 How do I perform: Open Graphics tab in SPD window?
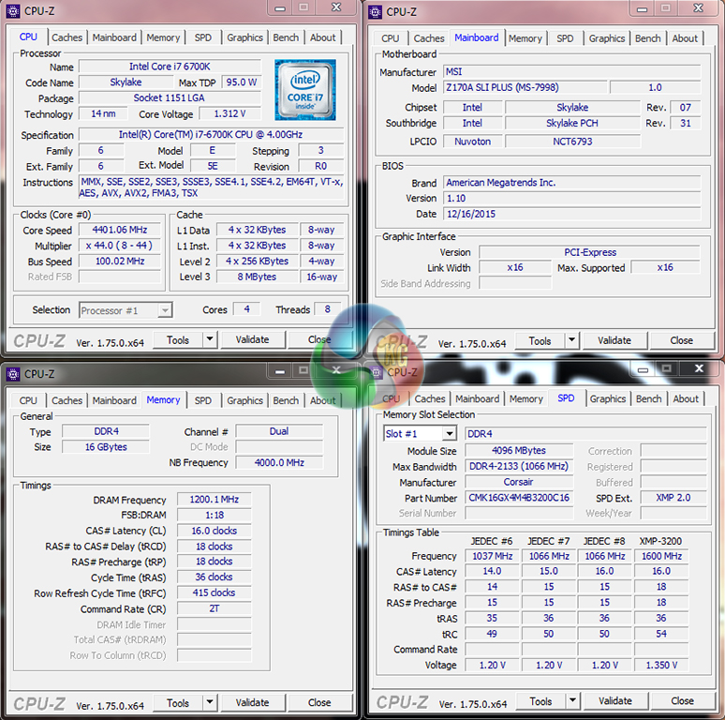coord(608,398)
